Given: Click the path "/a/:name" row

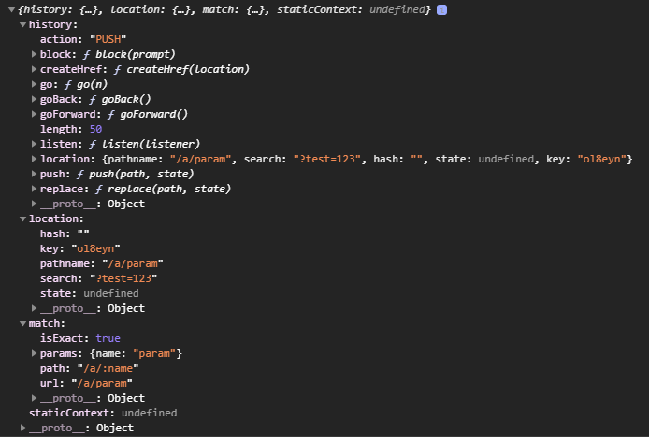Looking at the screenshot, I should (x=89, y=368).
